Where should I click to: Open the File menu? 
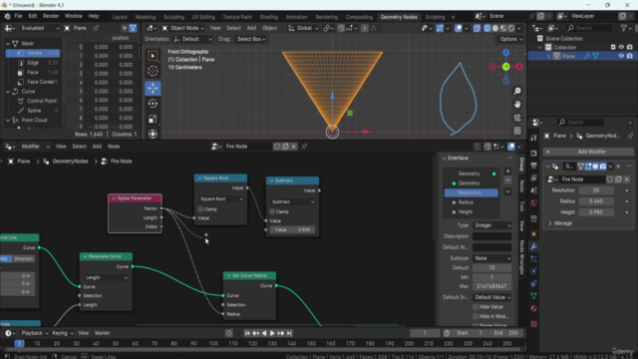(x=18, y=16)
